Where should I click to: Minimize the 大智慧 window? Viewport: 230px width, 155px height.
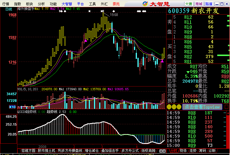pos(217,4)
